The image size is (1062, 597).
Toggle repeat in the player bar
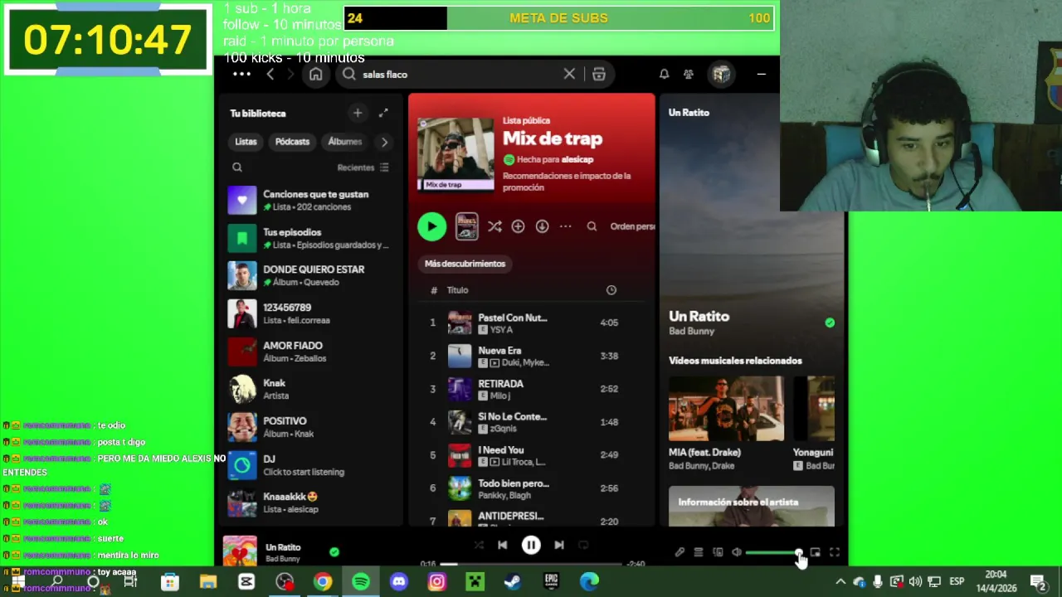[x=583, y=545]
